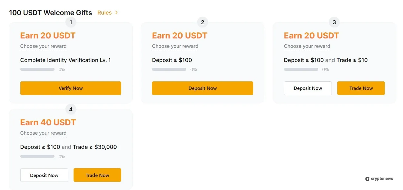Screen dimensions: 403x190
Task: Click Trade Now in the Earn 40 USDT card
Action: [97, 175]
